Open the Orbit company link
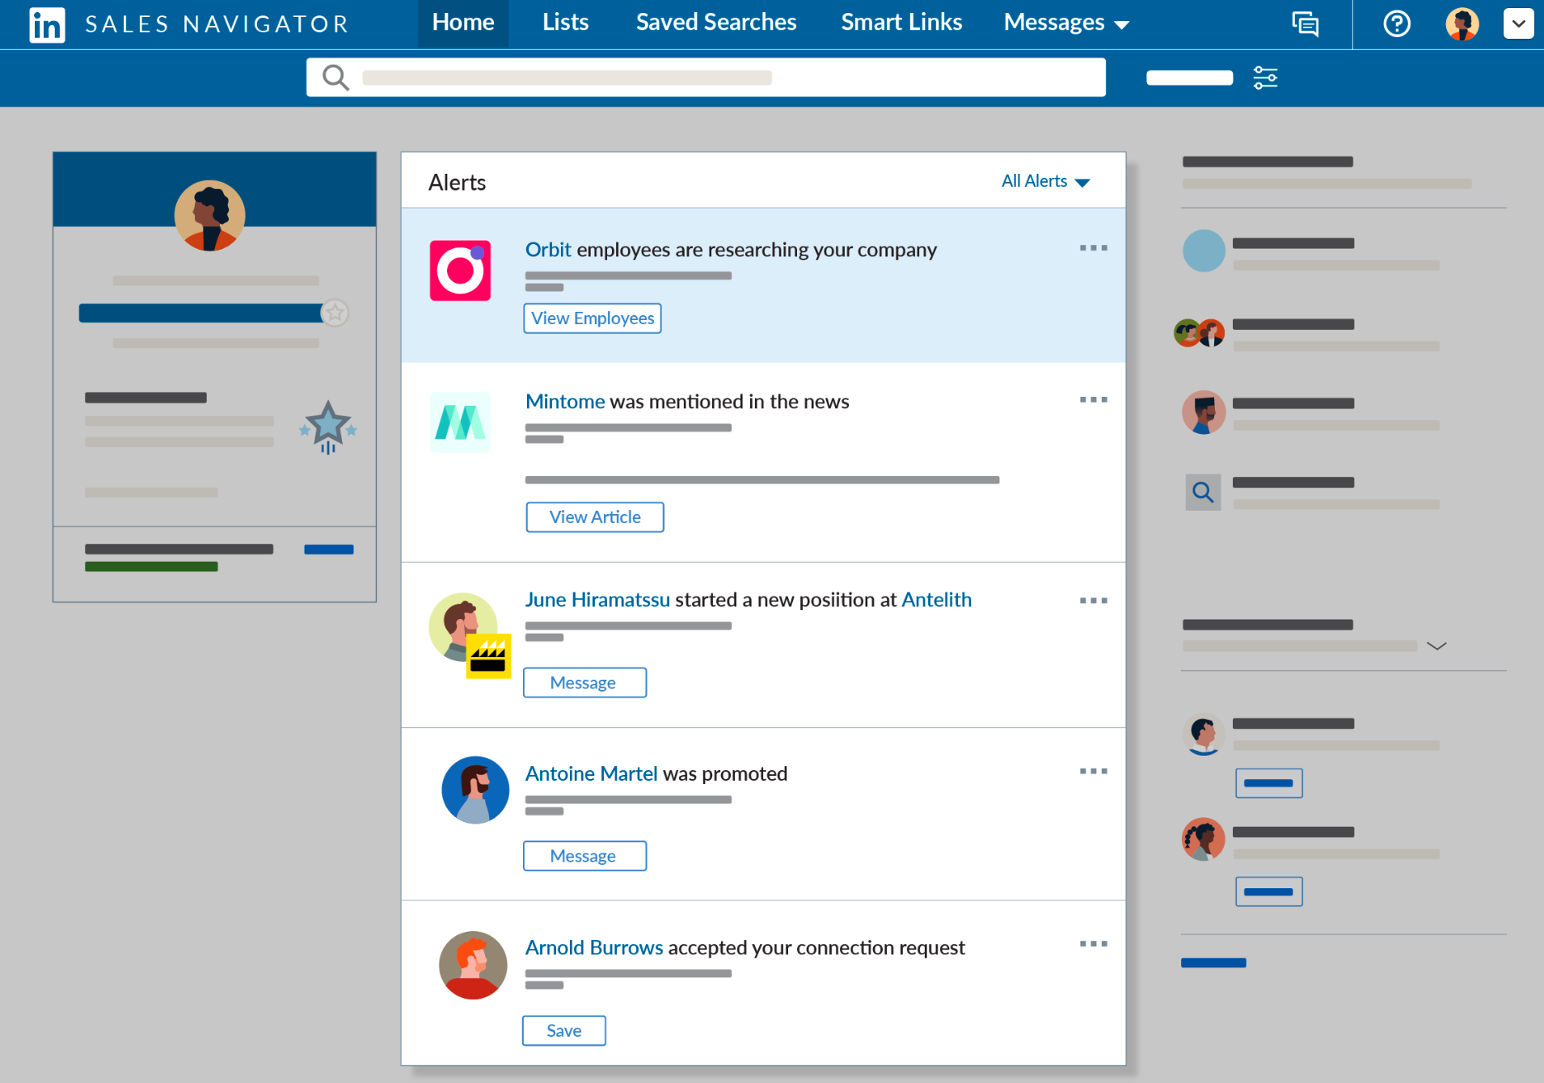This screenshot has height=1083, width=1544. (548, 250)
